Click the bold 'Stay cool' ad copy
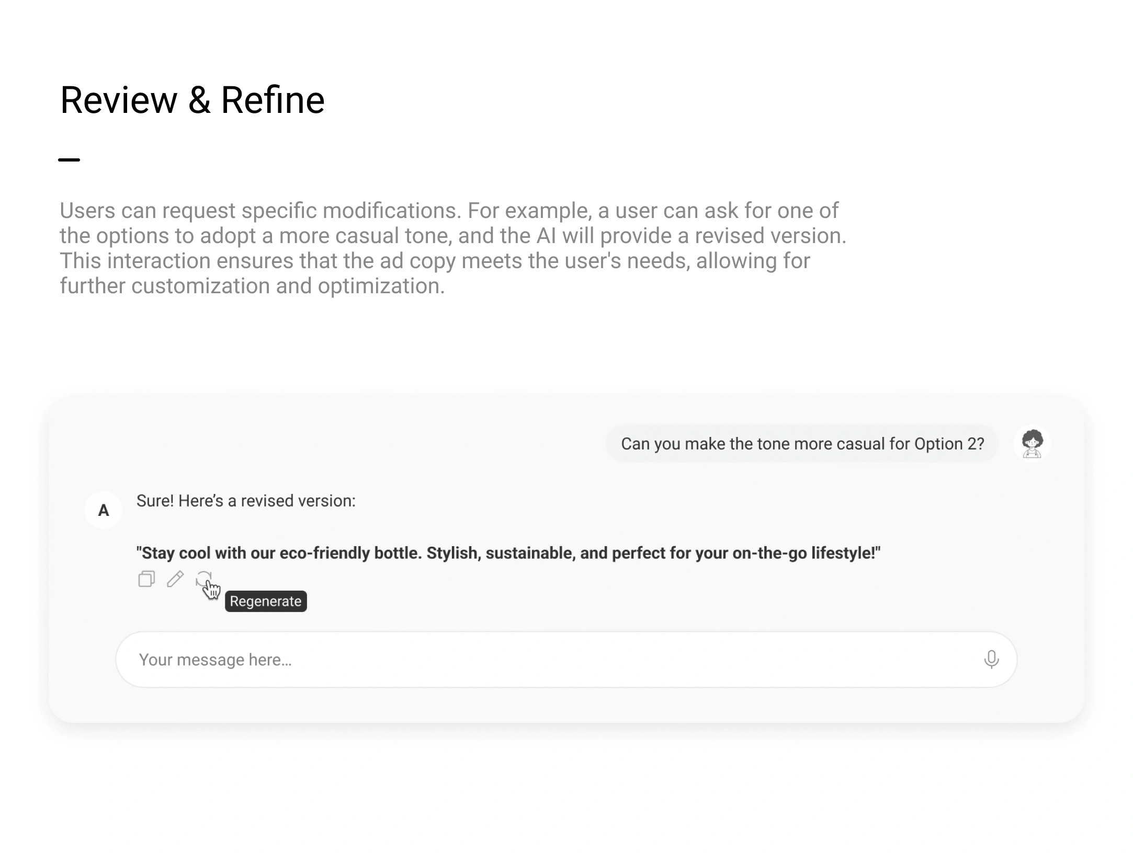The image size is (1133, 853). click(x=174, y=553)
